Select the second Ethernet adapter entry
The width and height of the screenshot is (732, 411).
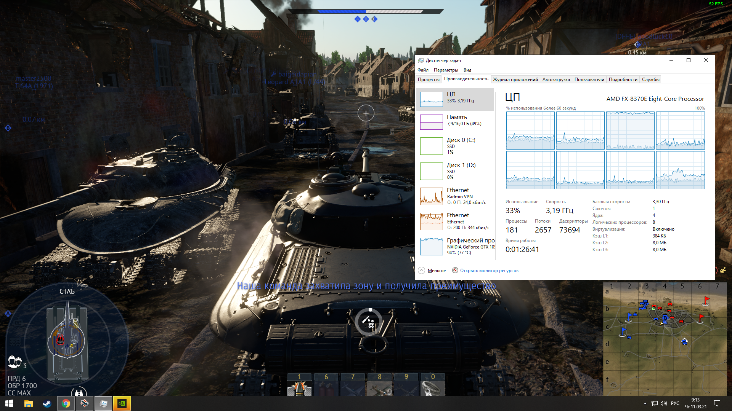point(455,221)
